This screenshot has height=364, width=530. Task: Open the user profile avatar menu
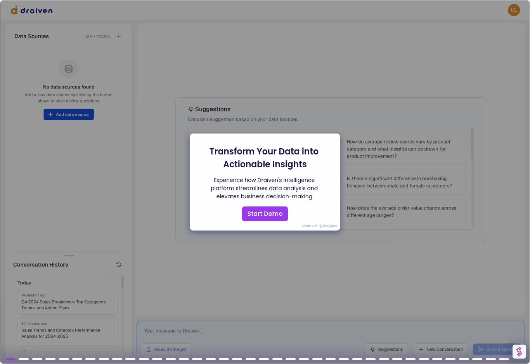tap(514, 10)
